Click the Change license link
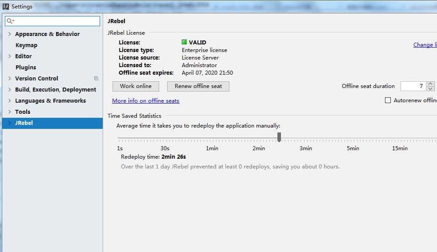 [425, 45]
